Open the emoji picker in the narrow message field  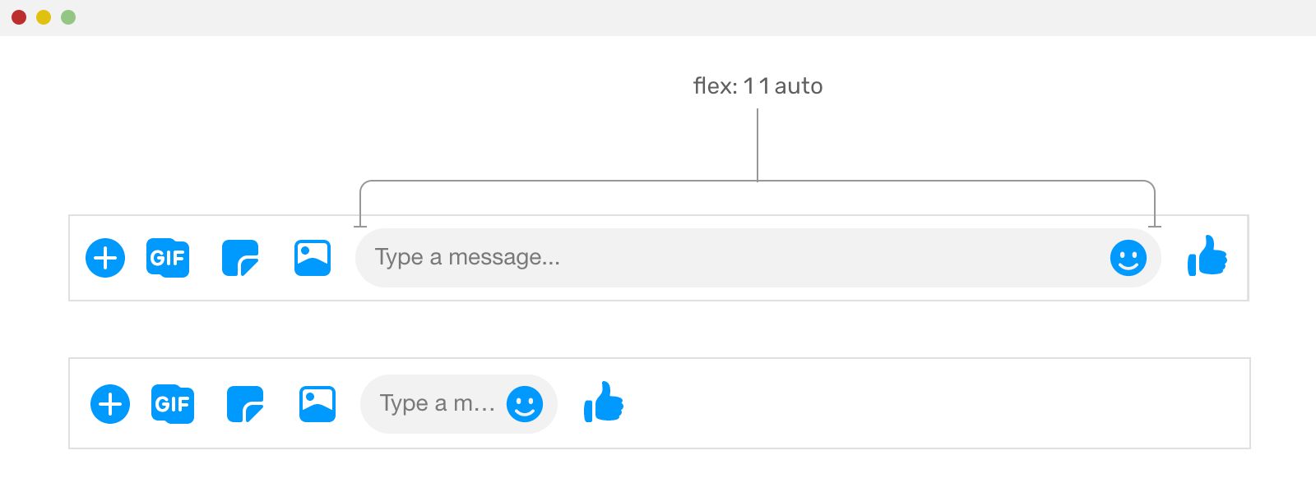[x=525, y=404]
